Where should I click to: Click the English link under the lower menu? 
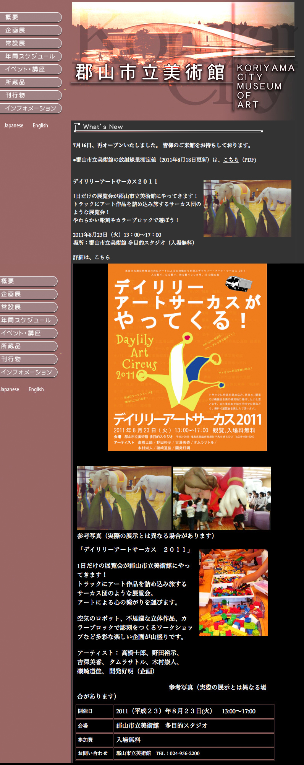36,389
